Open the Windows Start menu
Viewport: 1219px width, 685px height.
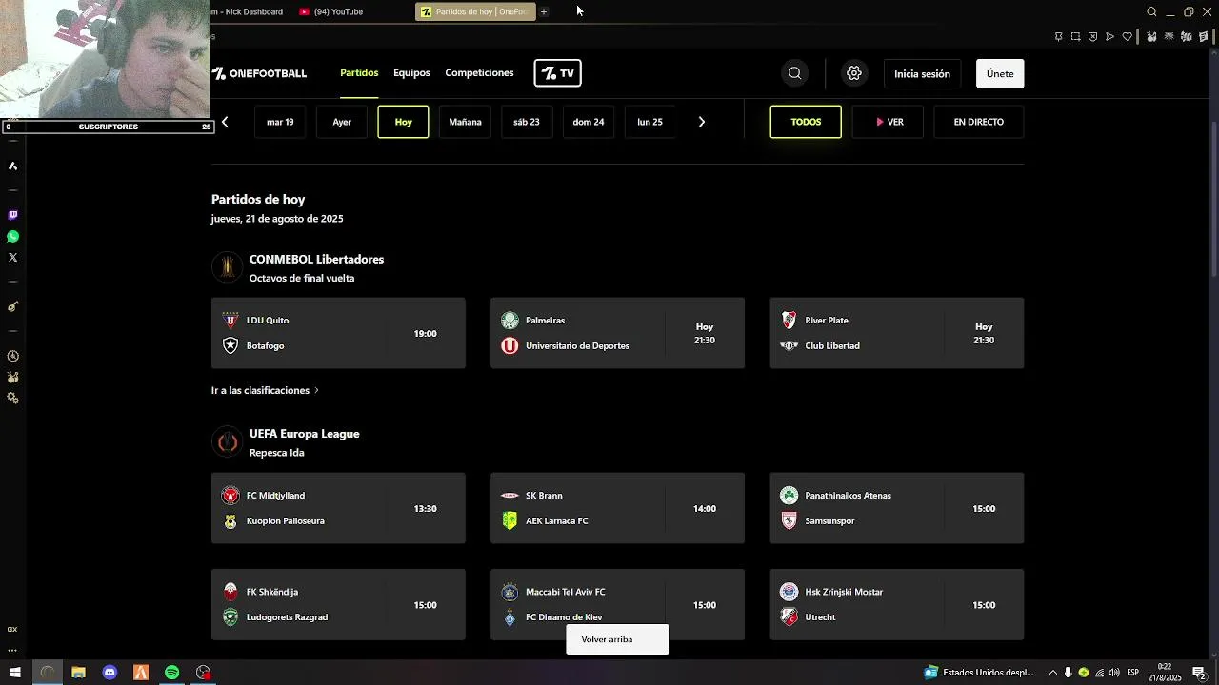click(x=15, y=673)
